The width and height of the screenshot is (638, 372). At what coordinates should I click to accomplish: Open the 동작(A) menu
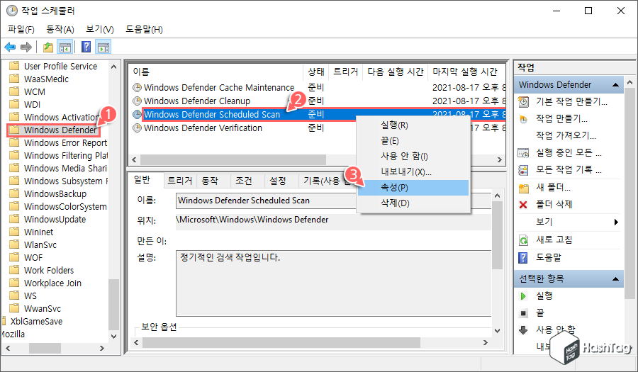coord(60,29)
